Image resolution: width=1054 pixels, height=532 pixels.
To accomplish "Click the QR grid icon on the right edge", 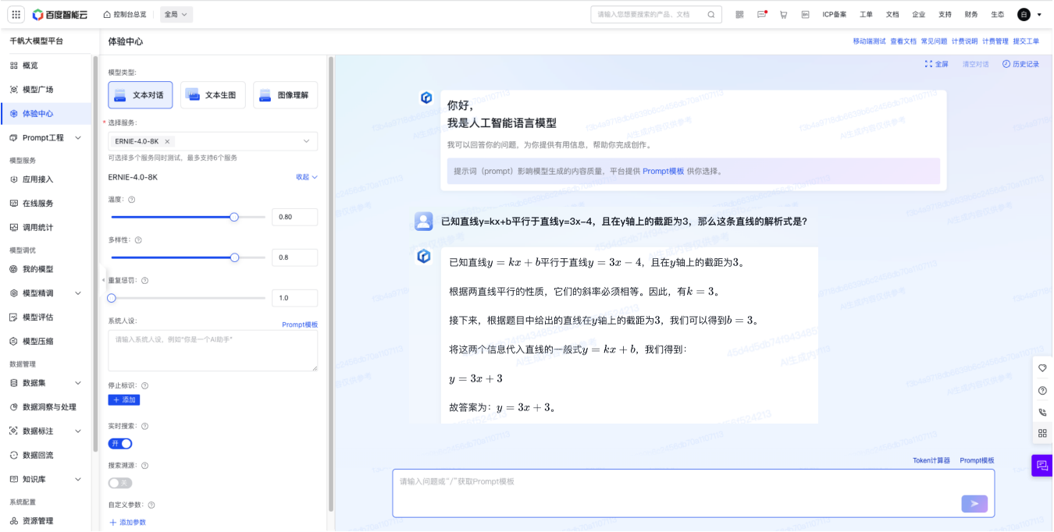I will (1042, 433).
